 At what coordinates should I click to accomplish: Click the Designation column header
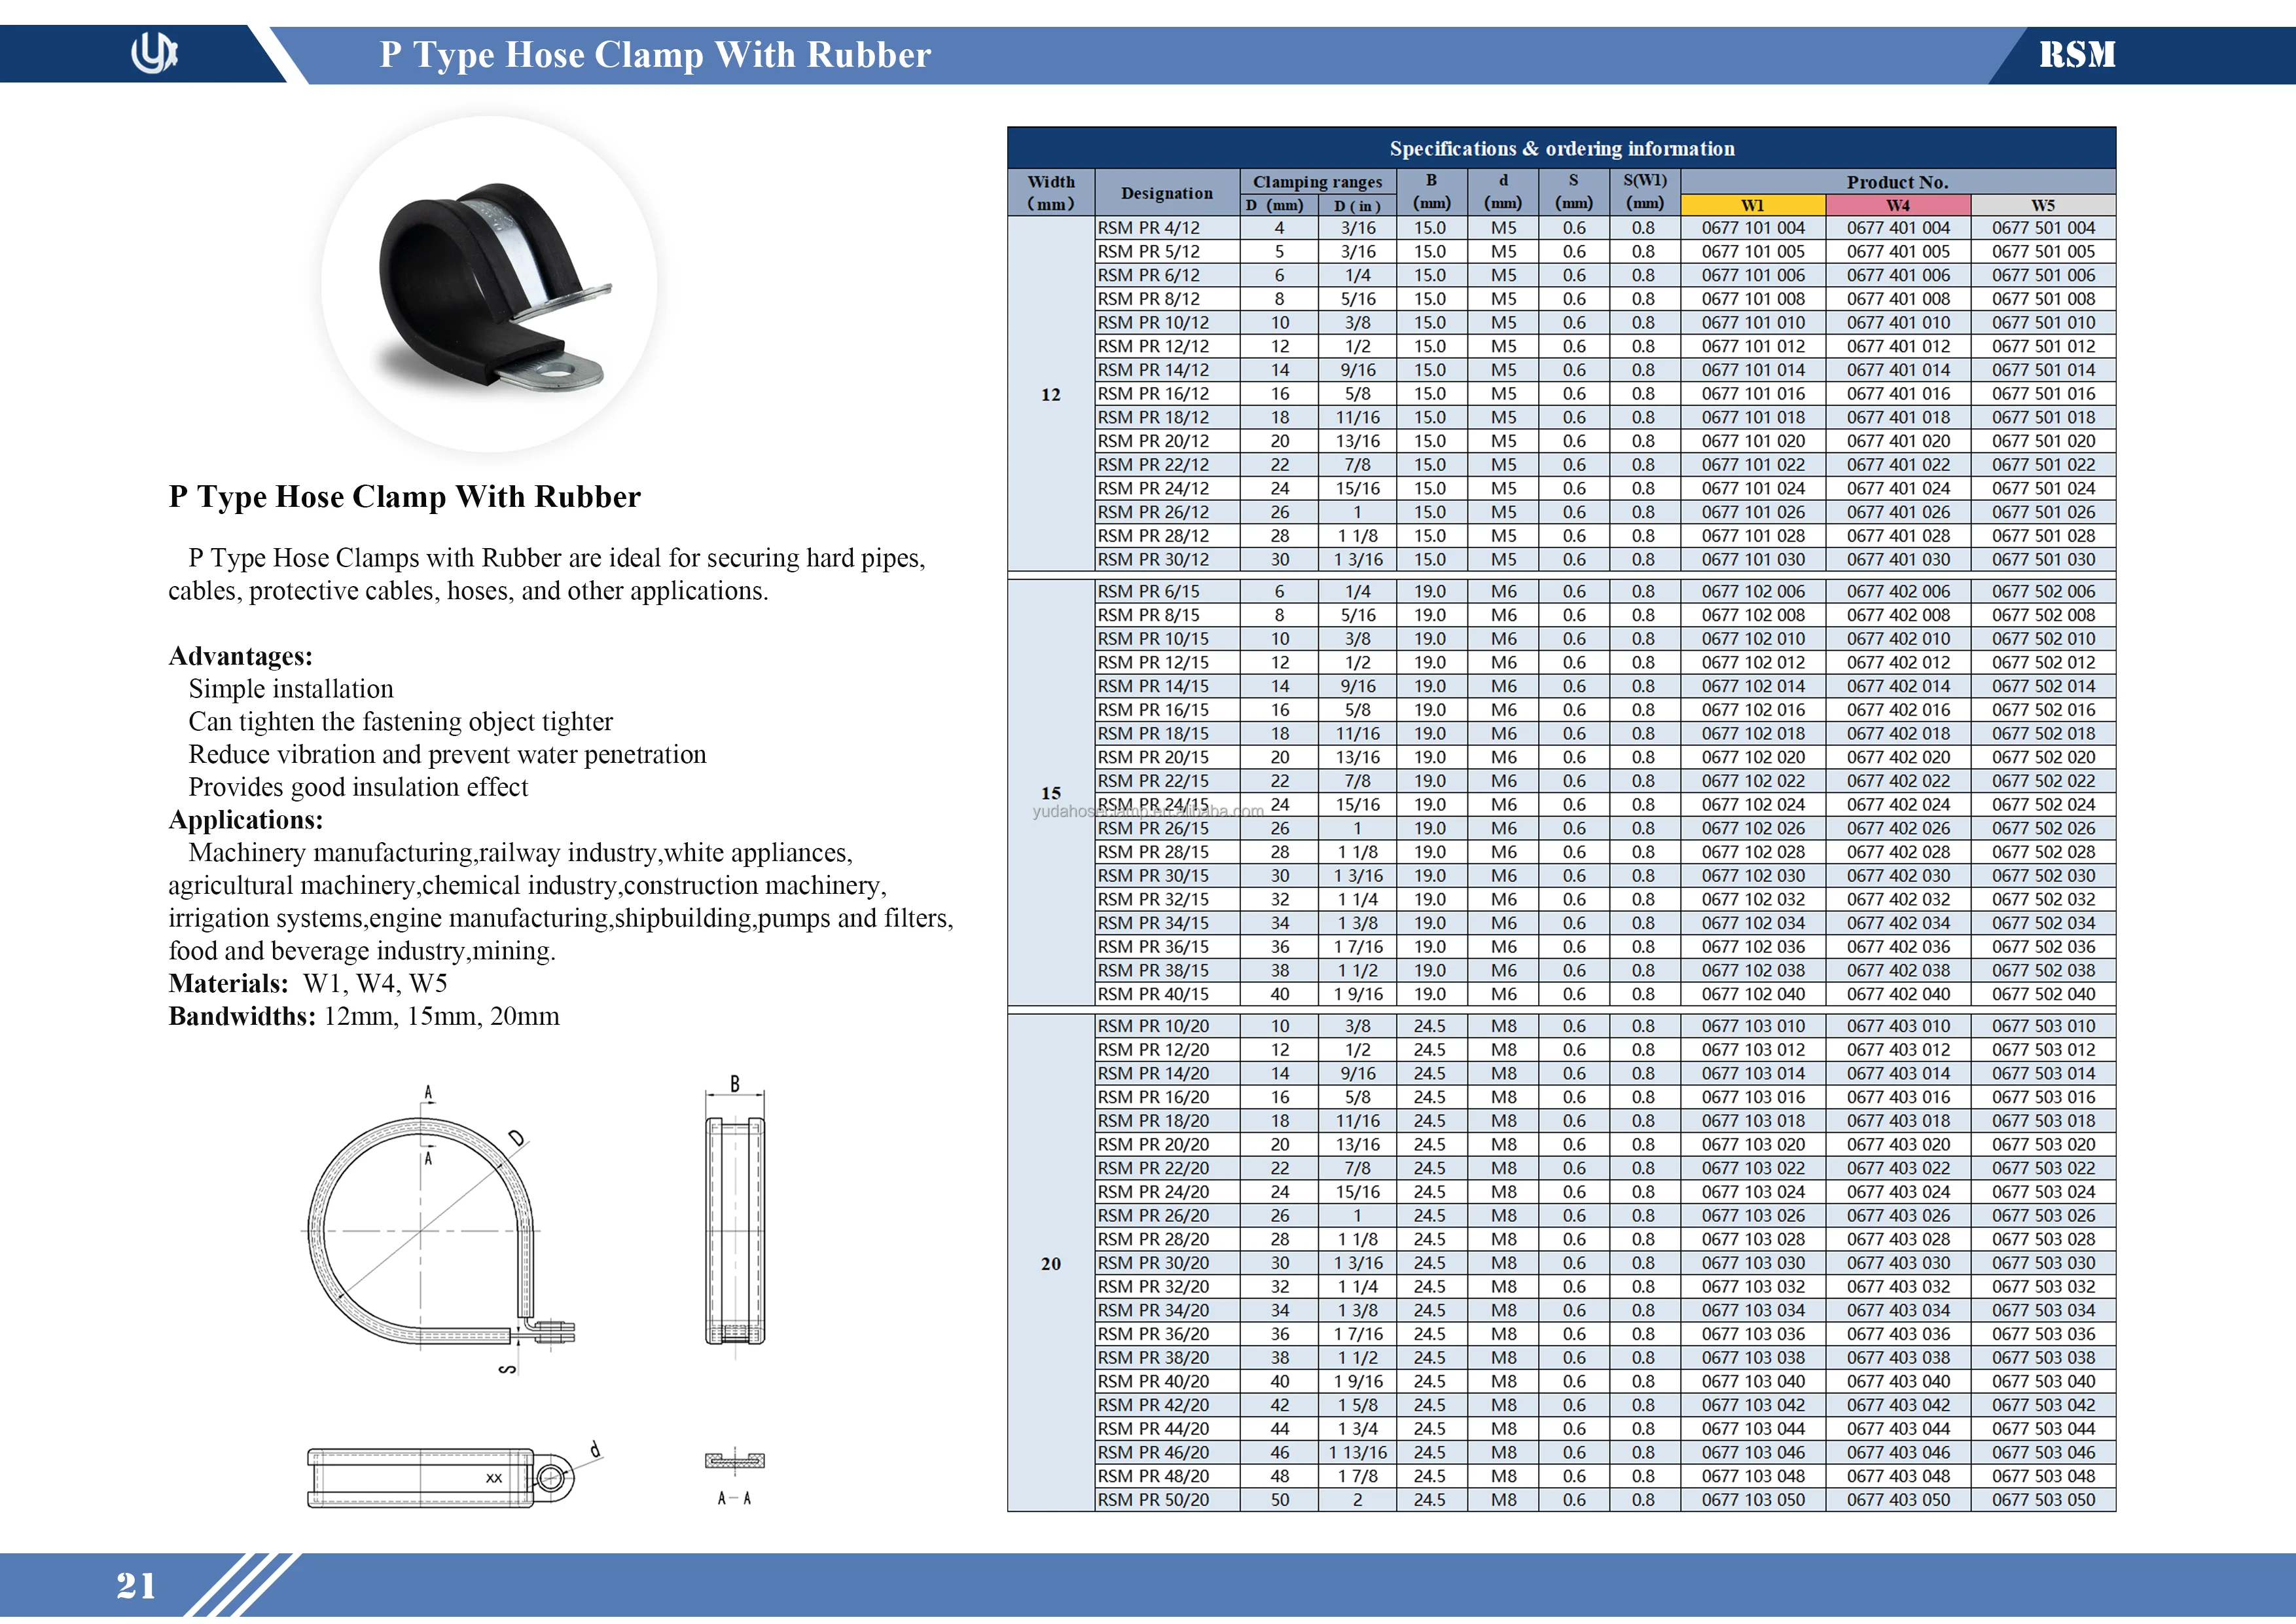click(1166, 193)
